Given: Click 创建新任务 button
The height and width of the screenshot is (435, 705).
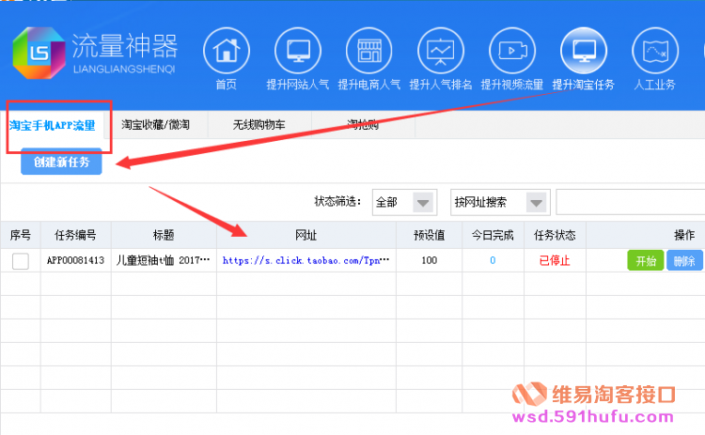Looking at the screenshot, I should pos(62,162).
